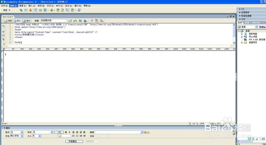The height and width of the screenshot is (145, 266).
Task: Select the Hand tool in status bar
Action: click(x=194, y=124)
